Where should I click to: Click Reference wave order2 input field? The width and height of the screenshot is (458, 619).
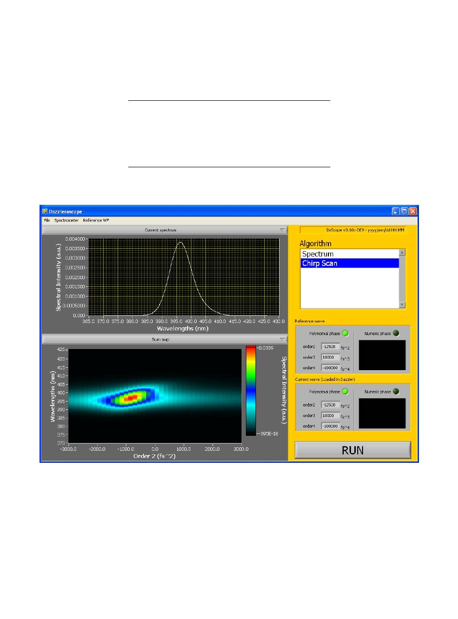330,347
